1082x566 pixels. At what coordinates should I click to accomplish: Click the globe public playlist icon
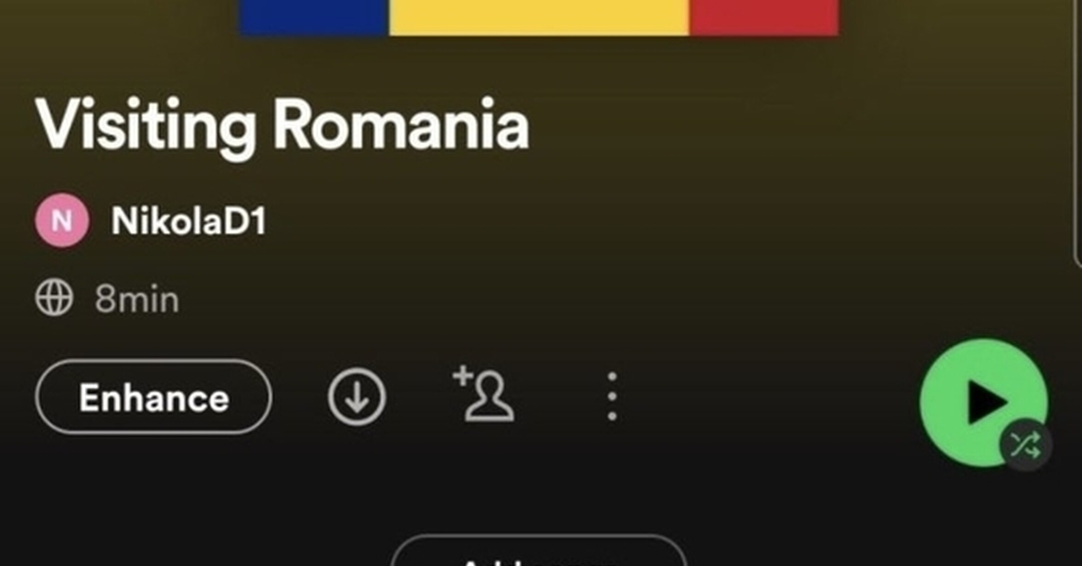[54, 298]
